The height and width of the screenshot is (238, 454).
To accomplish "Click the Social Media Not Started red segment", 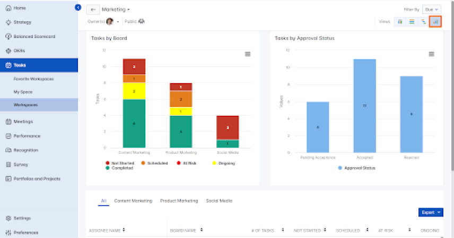I will click(228, 127).
